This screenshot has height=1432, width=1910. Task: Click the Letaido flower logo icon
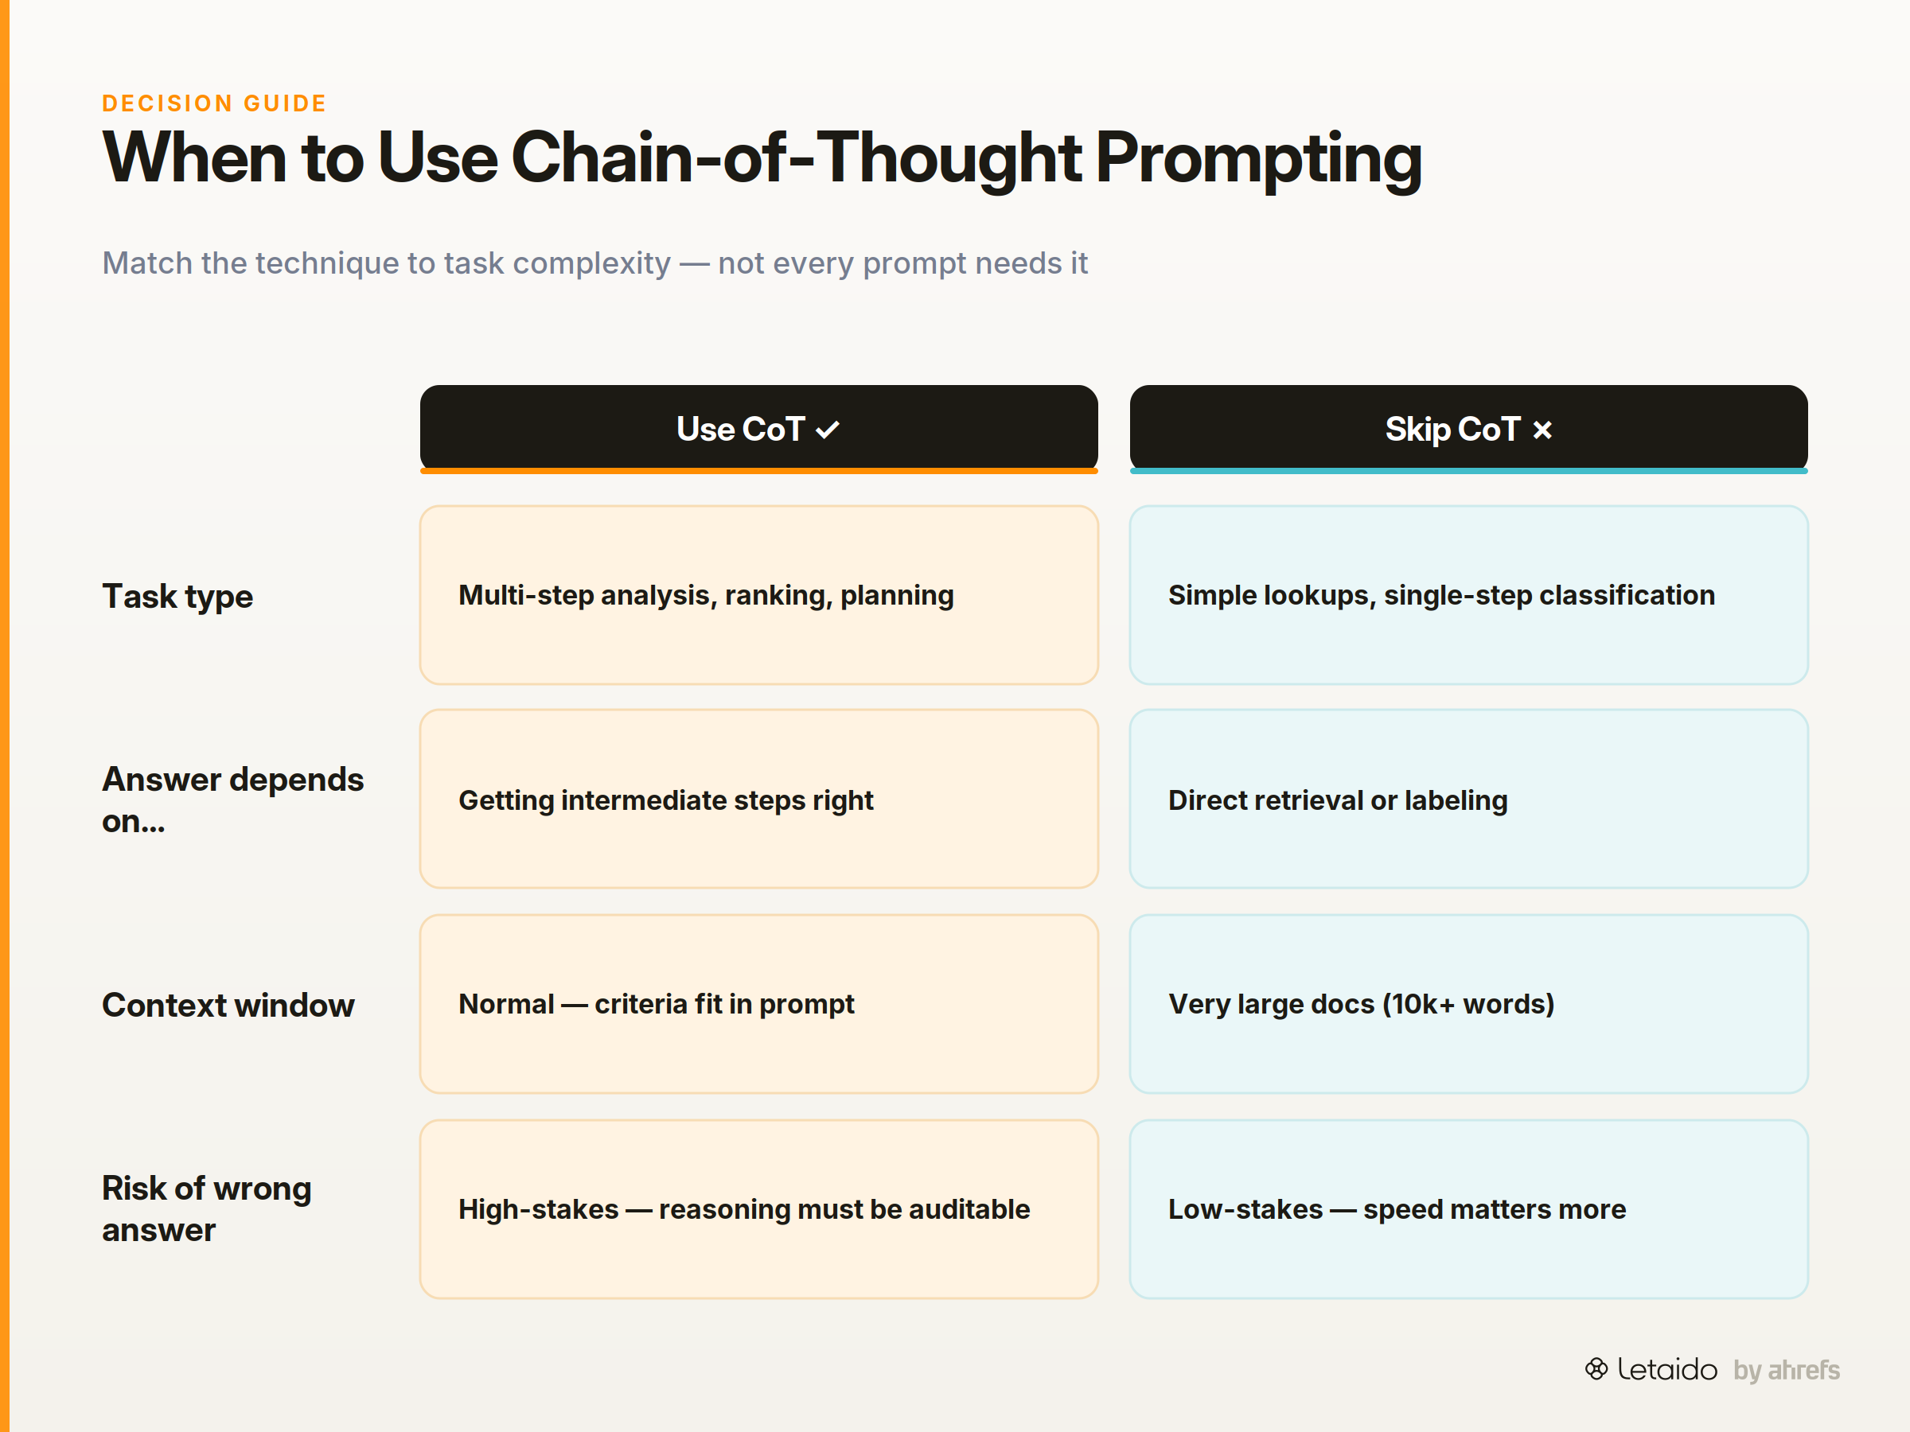(1596, 1369)
